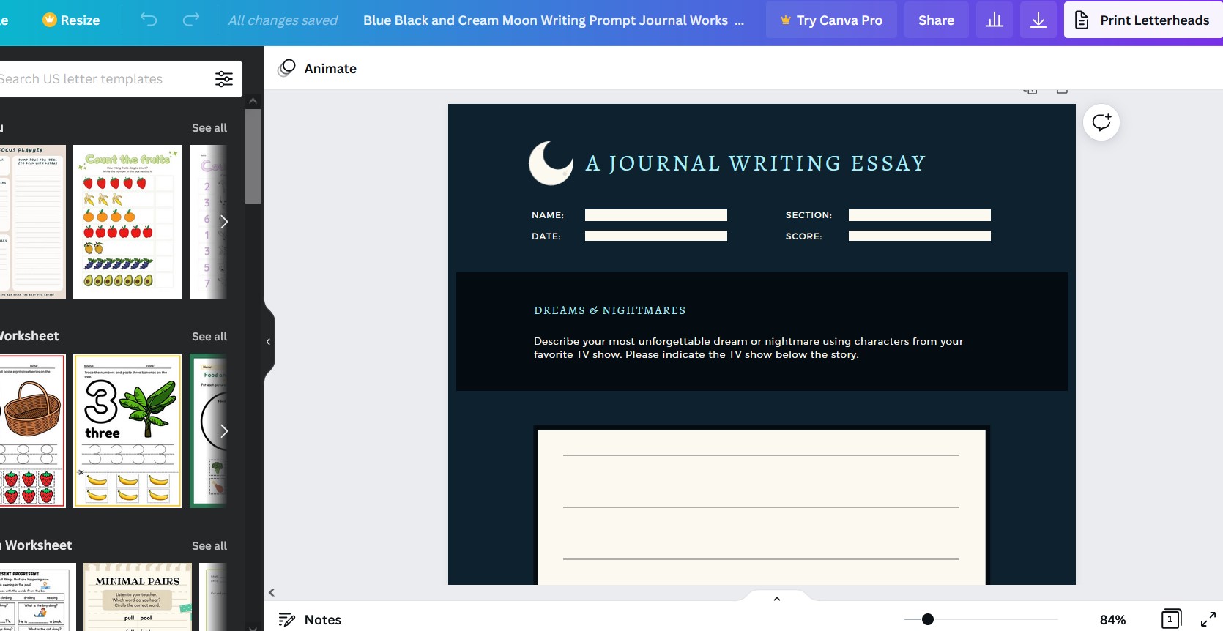Select A JOURNAL WRITING ESSAY title text
The width and height of the screenshot is (1223, 631).
pos(756,163)
